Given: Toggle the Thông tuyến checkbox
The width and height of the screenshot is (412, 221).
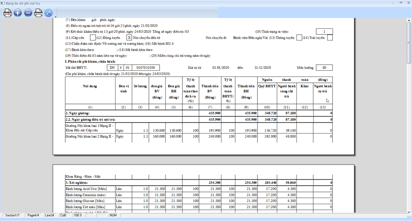Looking at the screenshot, I should pos(299,38).
